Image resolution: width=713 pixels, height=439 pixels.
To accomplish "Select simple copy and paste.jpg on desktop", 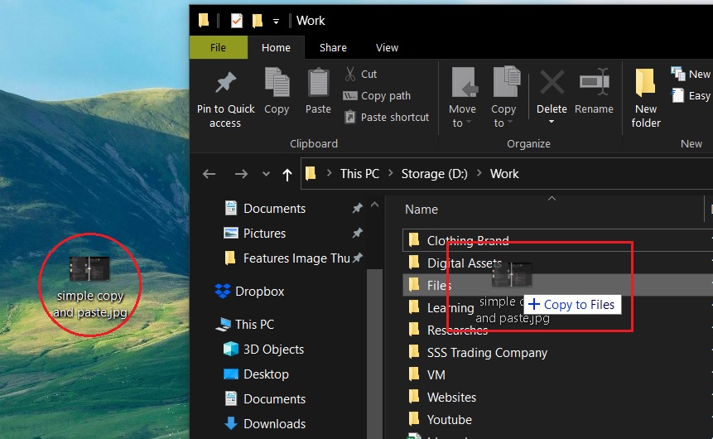I will point(89,282).
